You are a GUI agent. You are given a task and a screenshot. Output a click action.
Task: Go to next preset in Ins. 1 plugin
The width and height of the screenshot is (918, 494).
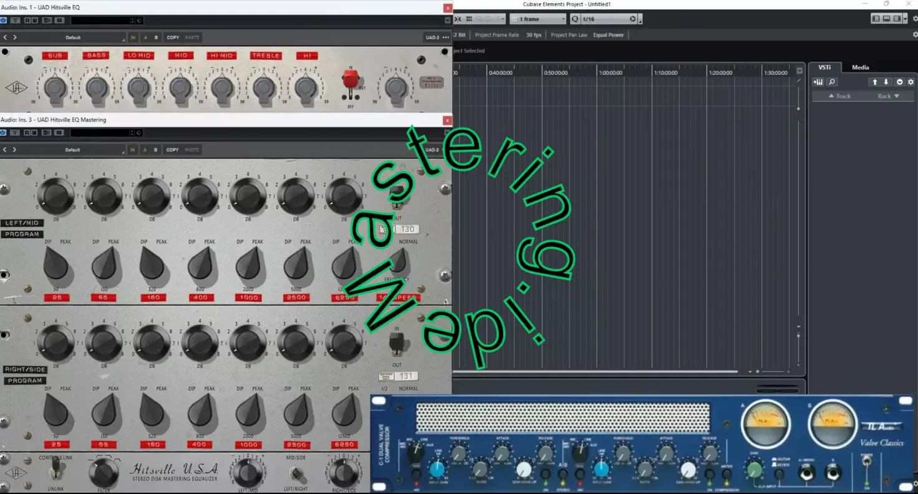click(14, 37)
